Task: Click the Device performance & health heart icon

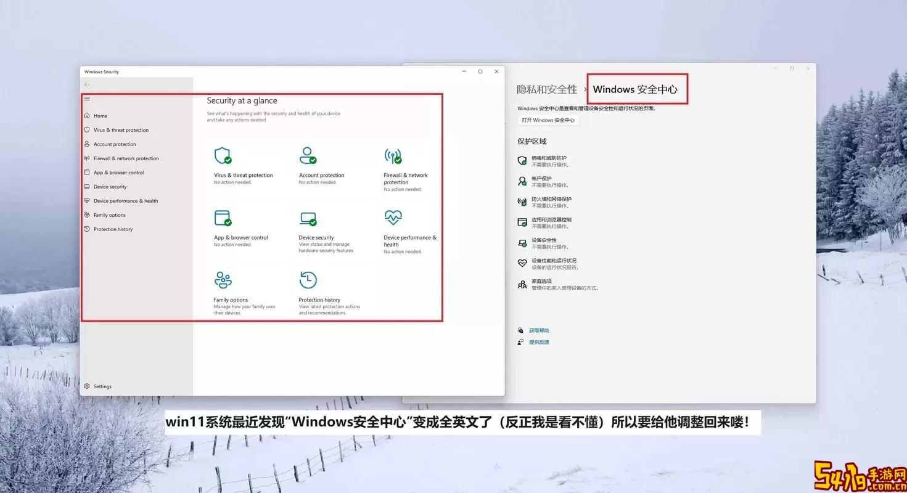Action: (x=393, y=218)
